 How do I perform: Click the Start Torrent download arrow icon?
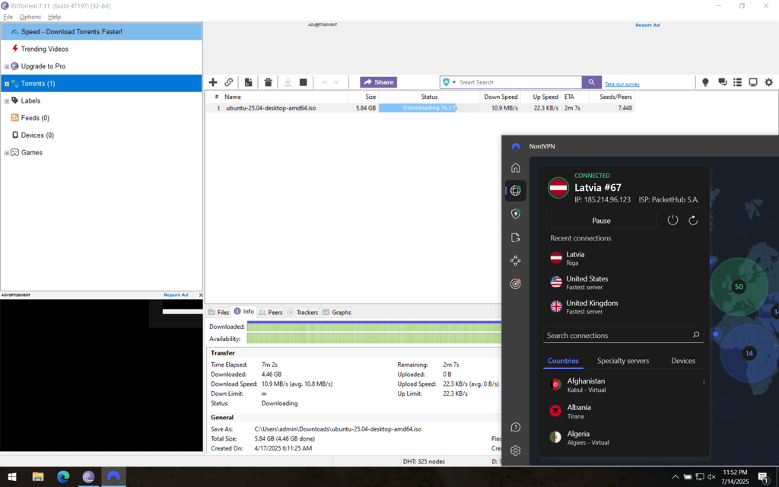coord(288,82)
